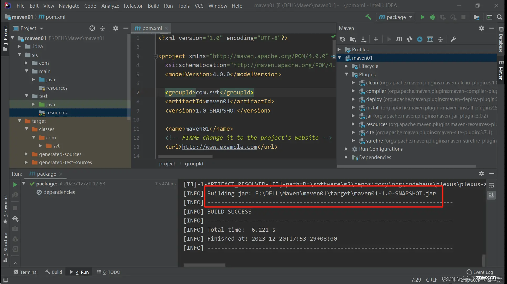This screenshot has width=507, height=284.
Task: Toggle the eye icon in Run sidebar
Action: [x=15, y=219]
